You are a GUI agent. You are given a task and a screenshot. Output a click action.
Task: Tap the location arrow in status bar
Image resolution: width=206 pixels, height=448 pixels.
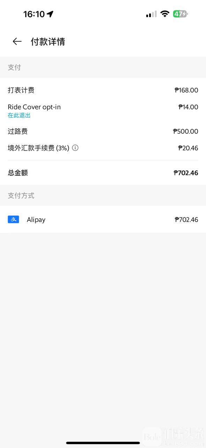pyautogui.click(x=50, y=14)
